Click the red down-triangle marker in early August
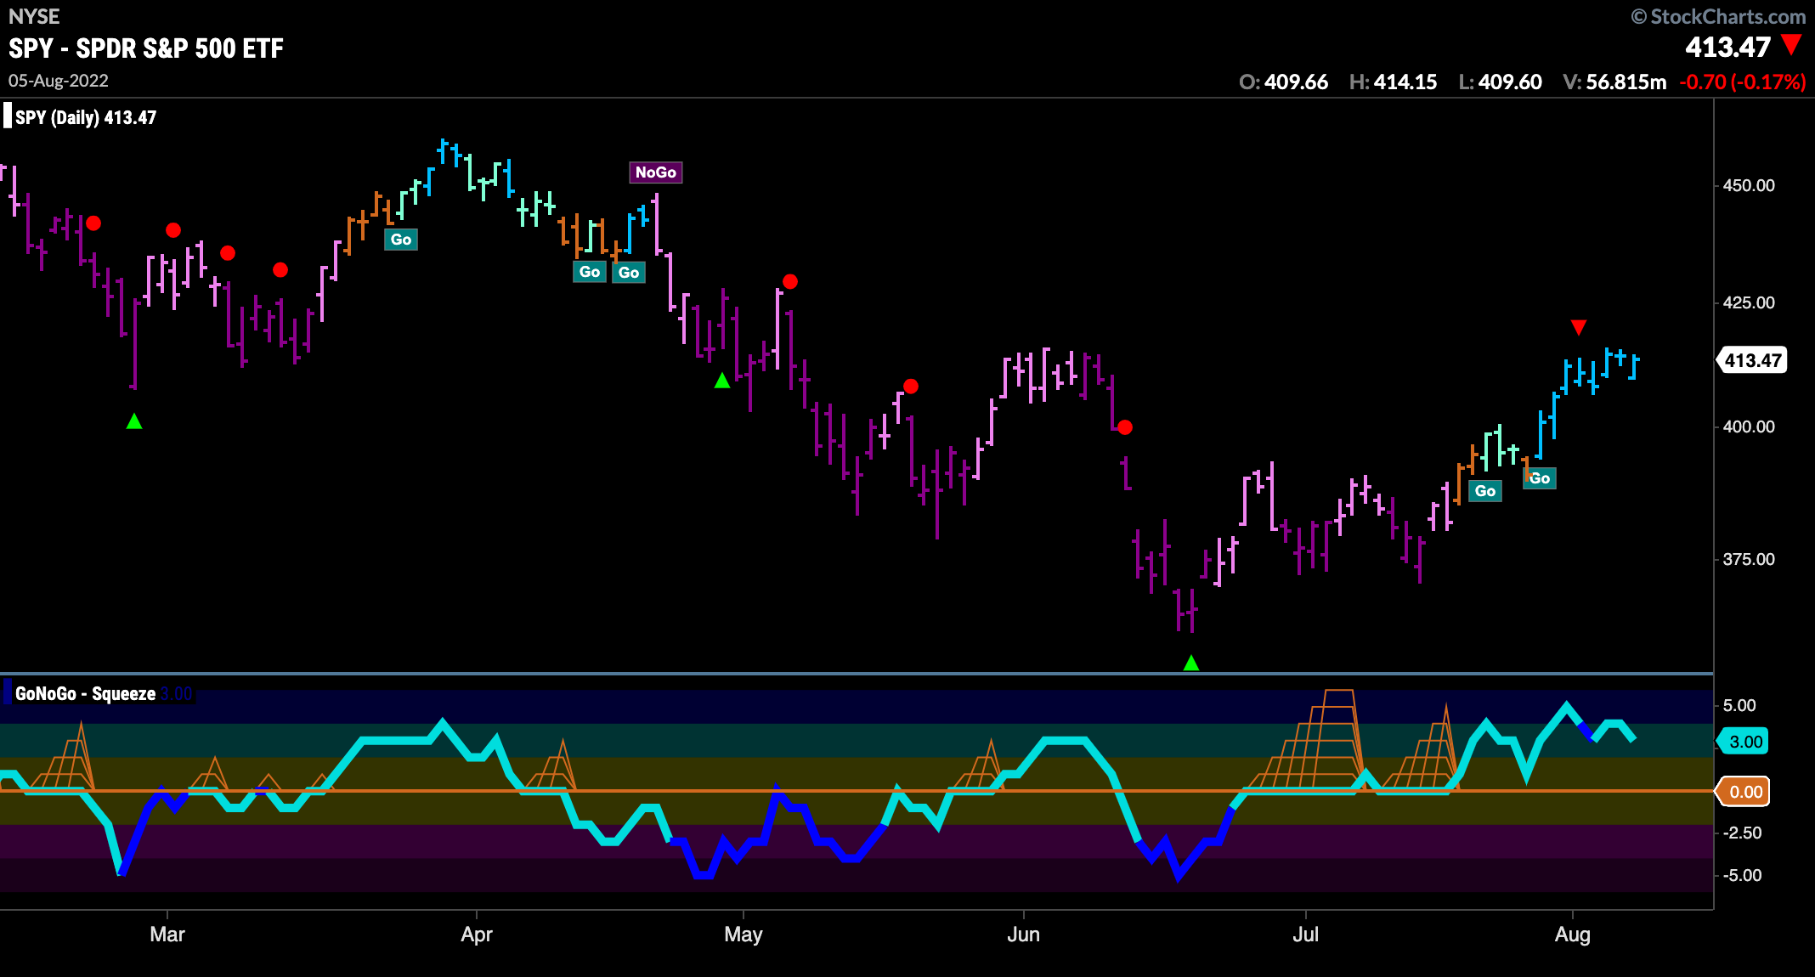The width and height of the screenshot is (1815, 977). 1579,327
